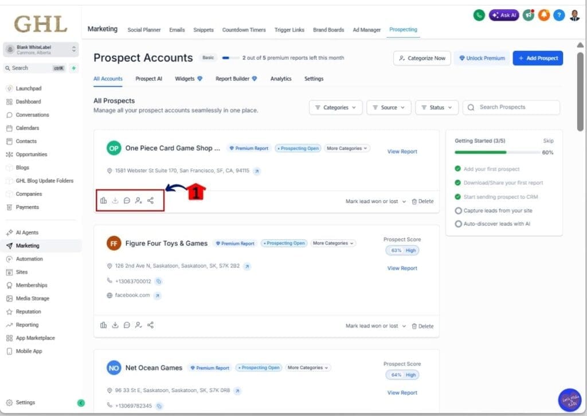Click the orange notification bell icon
The width and height of the screenshot is (587, 416).
543,15
